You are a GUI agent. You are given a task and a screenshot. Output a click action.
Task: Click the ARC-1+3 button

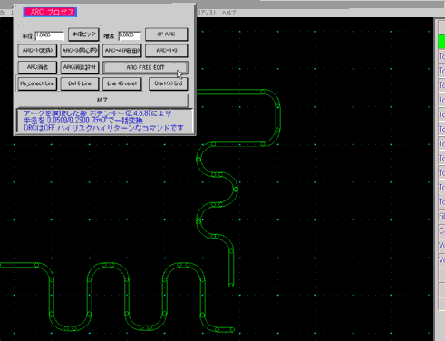tap(166, 51)
